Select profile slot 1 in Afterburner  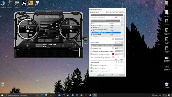[63, 46]
